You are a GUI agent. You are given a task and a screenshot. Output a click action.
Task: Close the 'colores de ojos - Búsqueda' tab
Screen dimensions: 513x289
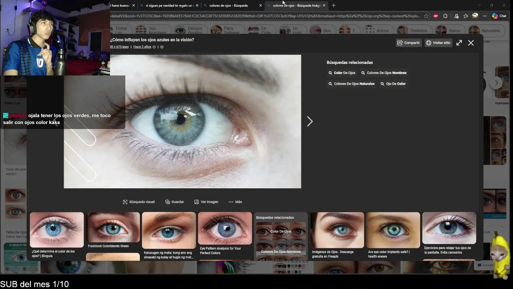261,6
